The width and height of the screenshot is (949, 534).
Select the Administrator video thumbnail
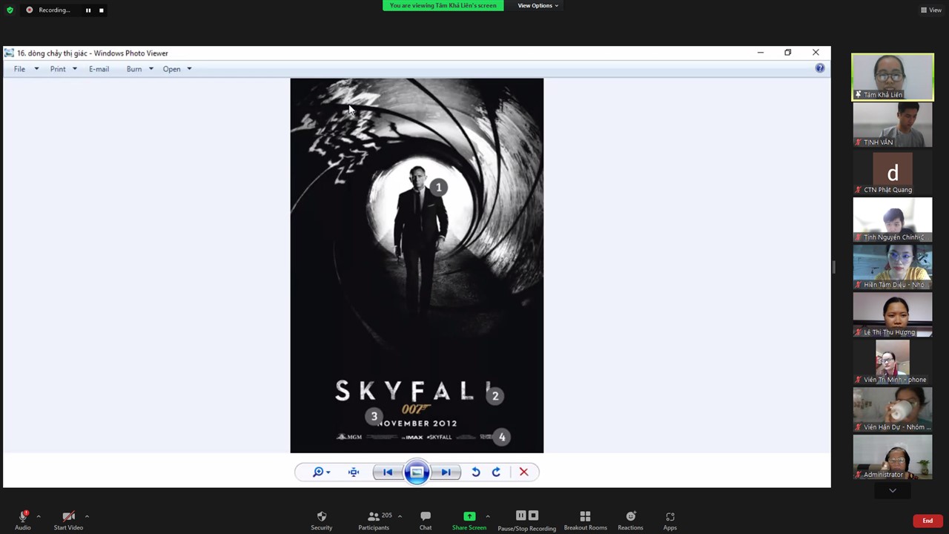(x=893, y=457)
